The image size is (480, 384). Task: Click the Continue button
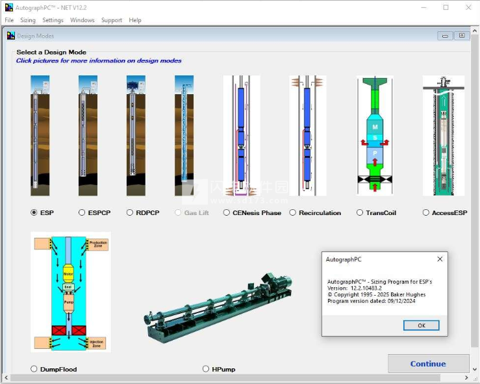428,364
